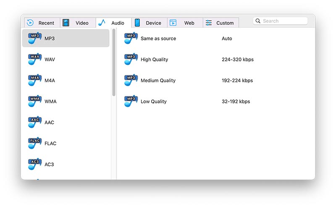
Task: Choose the AAC label in the format list
Action: pos(49,123)
